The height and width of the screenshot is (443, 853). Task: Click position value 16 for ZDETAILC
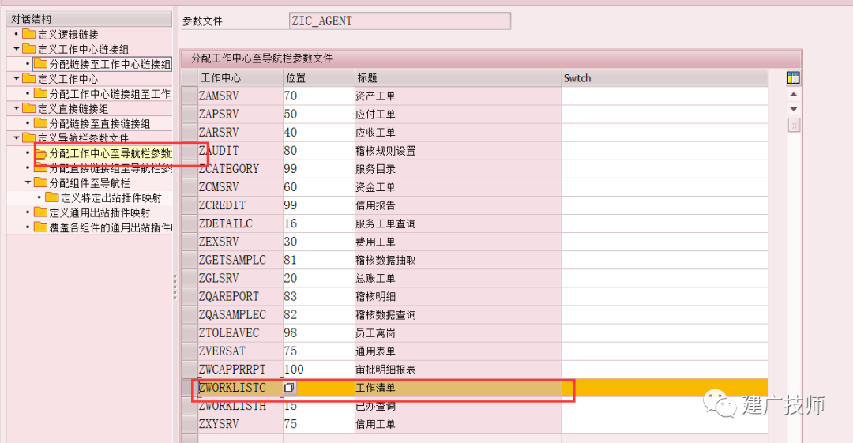pyautogui.click(x=319, y=223)
